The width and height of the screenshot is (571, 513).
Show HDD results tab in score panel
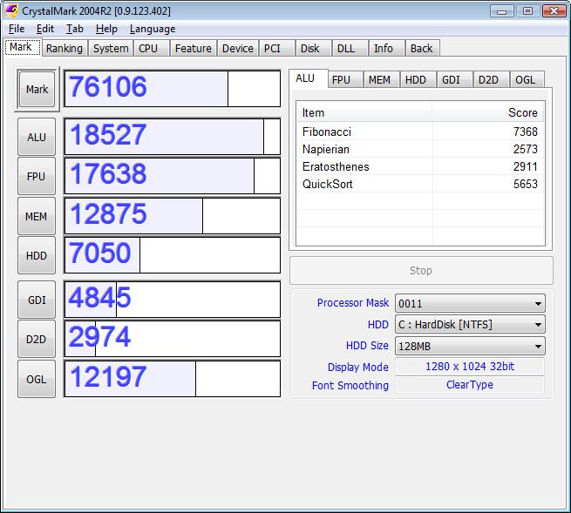pos(418,79)
